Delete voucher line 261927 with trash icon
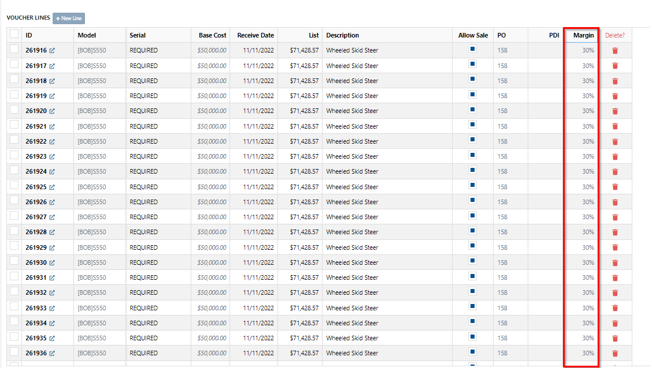The image size is (652, 368). tap(615, 217)
